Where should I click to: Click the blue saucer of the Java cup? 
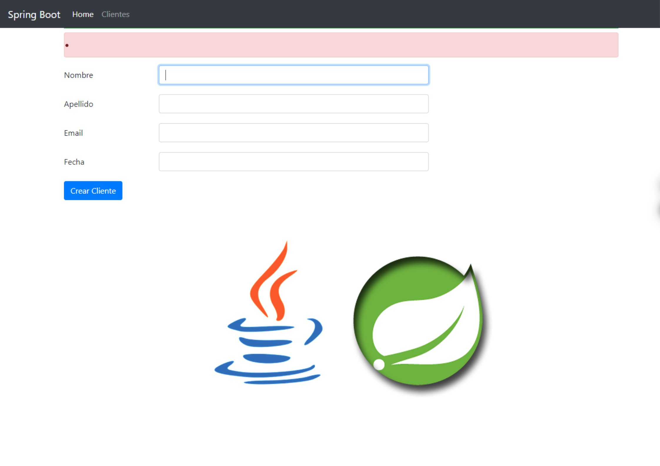[x=268, y=373]
